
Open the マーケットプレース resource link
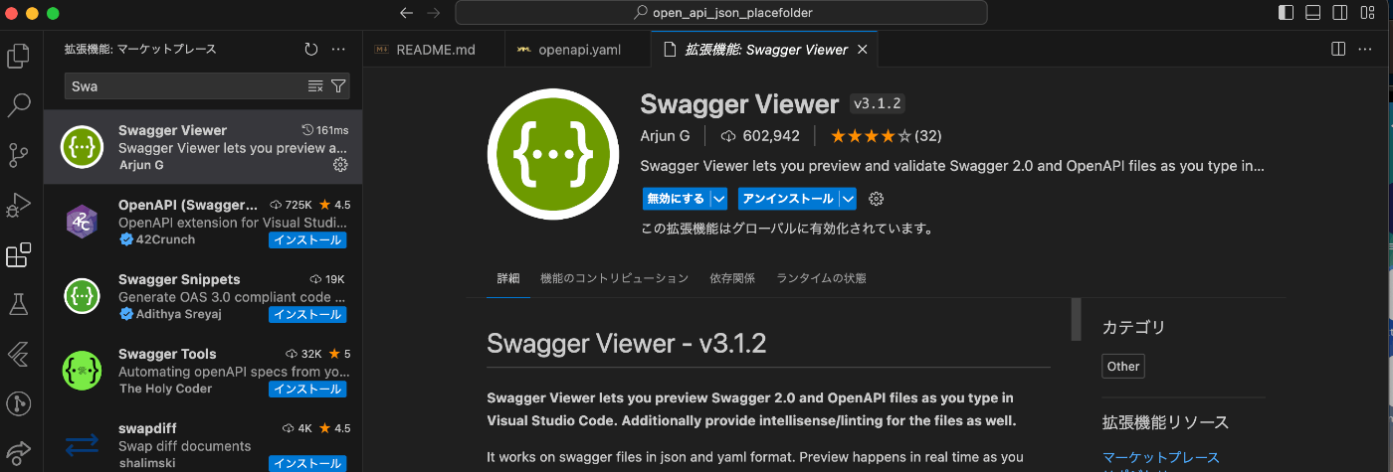click(1160, 457)
